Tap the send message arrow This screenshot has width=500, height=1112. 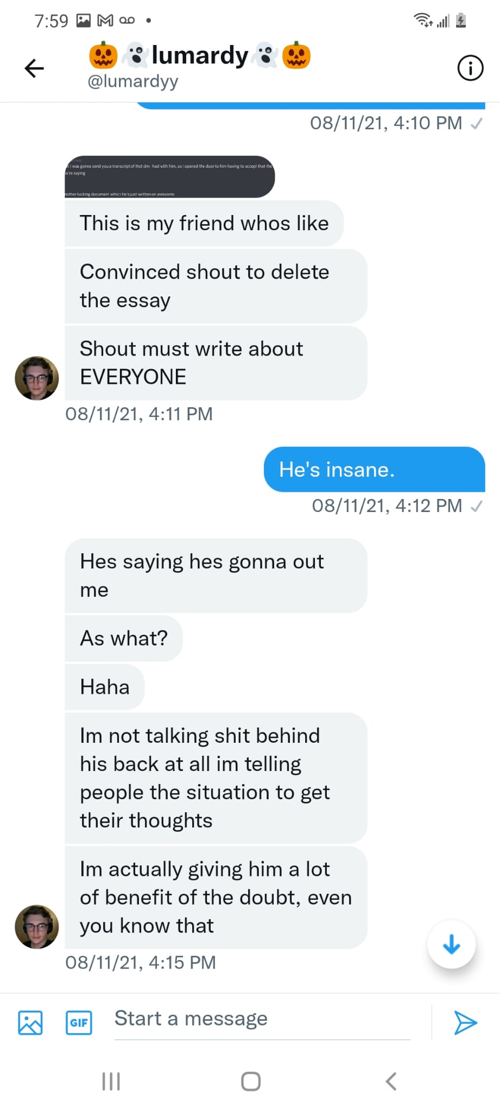click(x=465, y=1022)
